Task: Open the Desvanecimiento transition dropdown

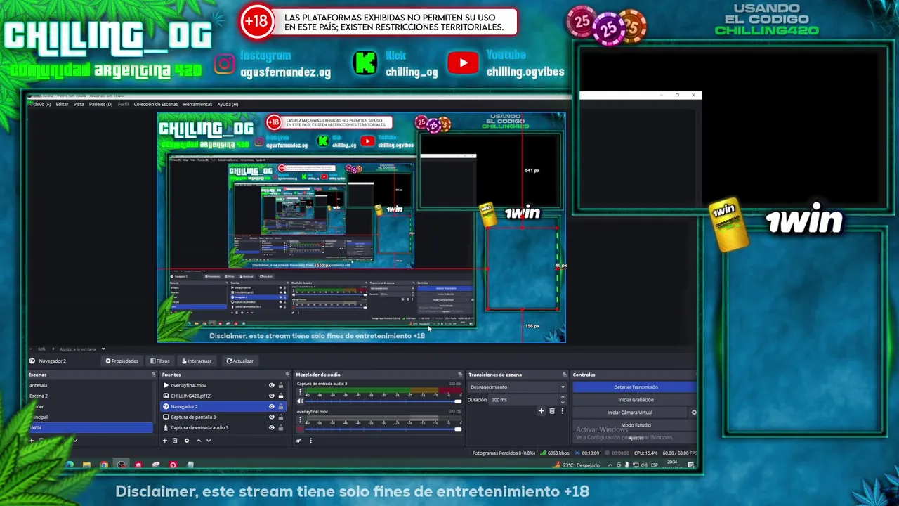Action: [518, 387]
